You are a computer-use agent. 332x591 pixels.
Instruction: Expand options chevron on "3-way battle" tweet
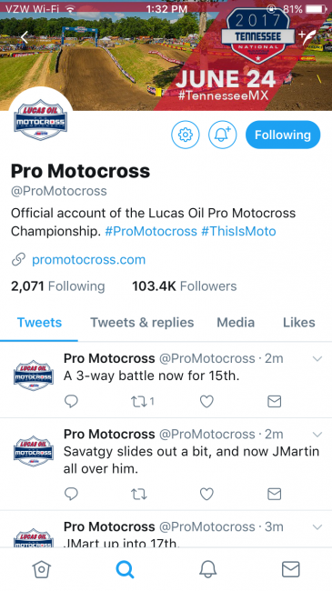coord(317,359)
